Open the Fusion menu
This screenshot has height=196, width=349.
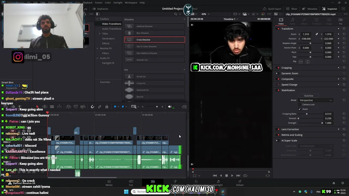coord(98,2)
